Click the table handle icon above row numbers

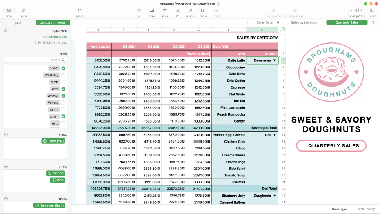pos(283,29)
